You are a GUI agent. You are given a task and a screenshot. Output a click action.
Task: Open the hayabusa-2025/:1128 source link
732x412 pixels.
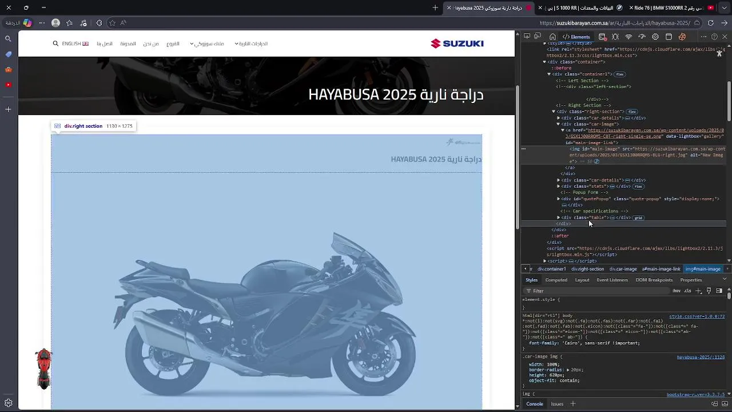point(701,357)
